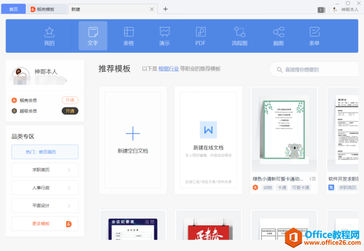
Task: Expand the 平面设计 category
Action: tap(45, 205)
